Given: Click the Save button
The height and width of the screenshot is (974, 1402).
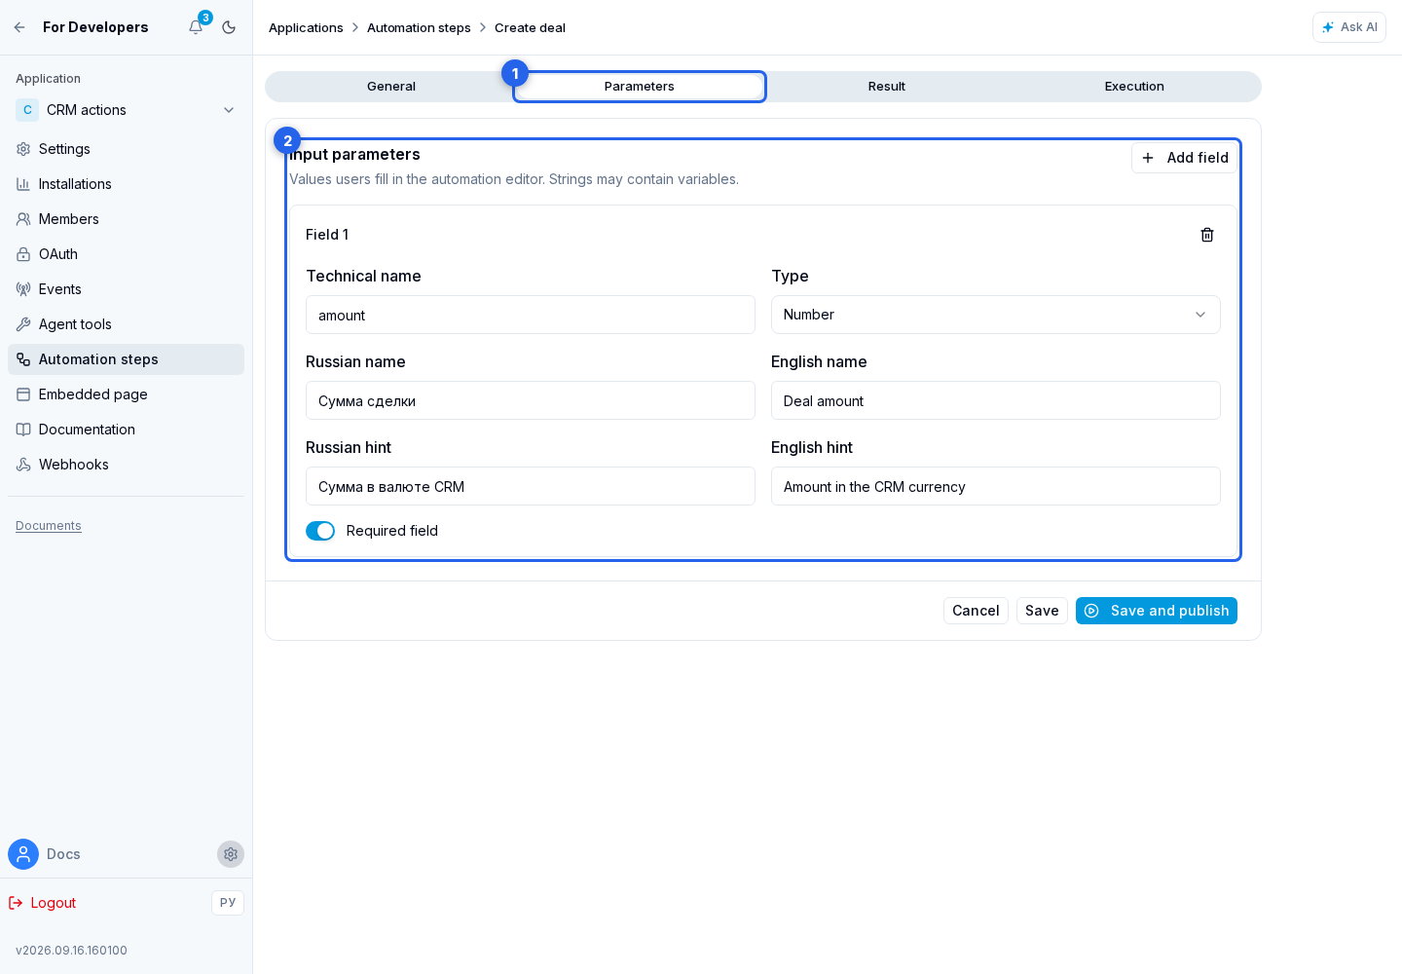Looking at the screenshot, I should coord(1042,611).
